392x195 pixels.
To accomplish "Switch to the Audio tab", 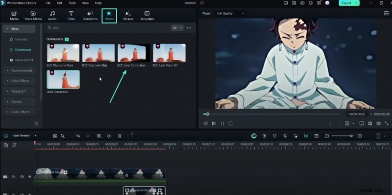I will [52, 16].
